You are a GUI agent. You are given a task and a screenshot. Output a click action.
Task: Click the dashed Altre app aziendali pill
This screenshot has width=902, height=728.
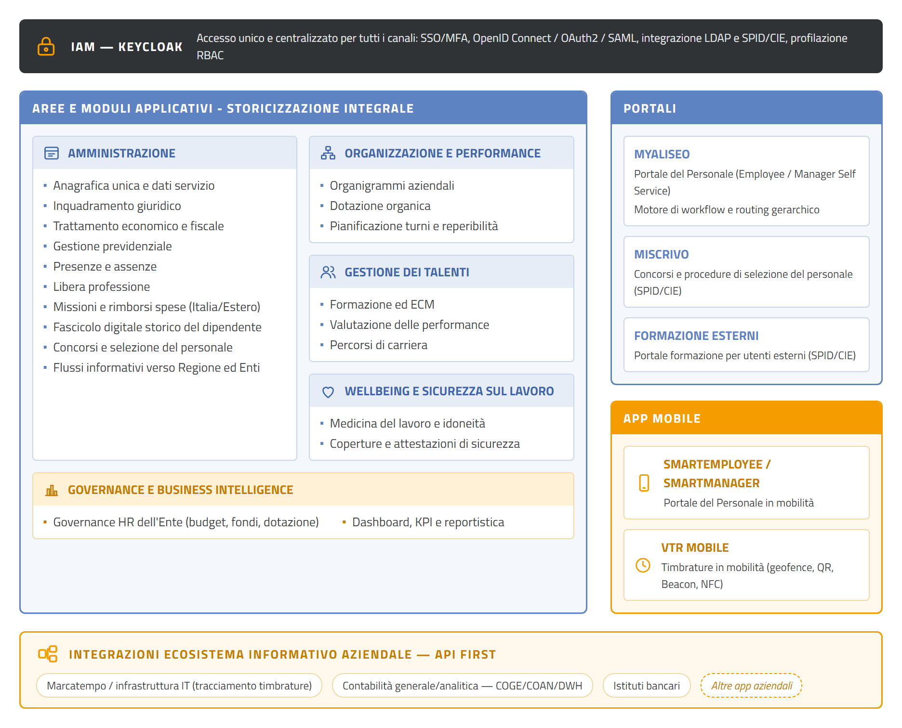[x=752, y=686]
